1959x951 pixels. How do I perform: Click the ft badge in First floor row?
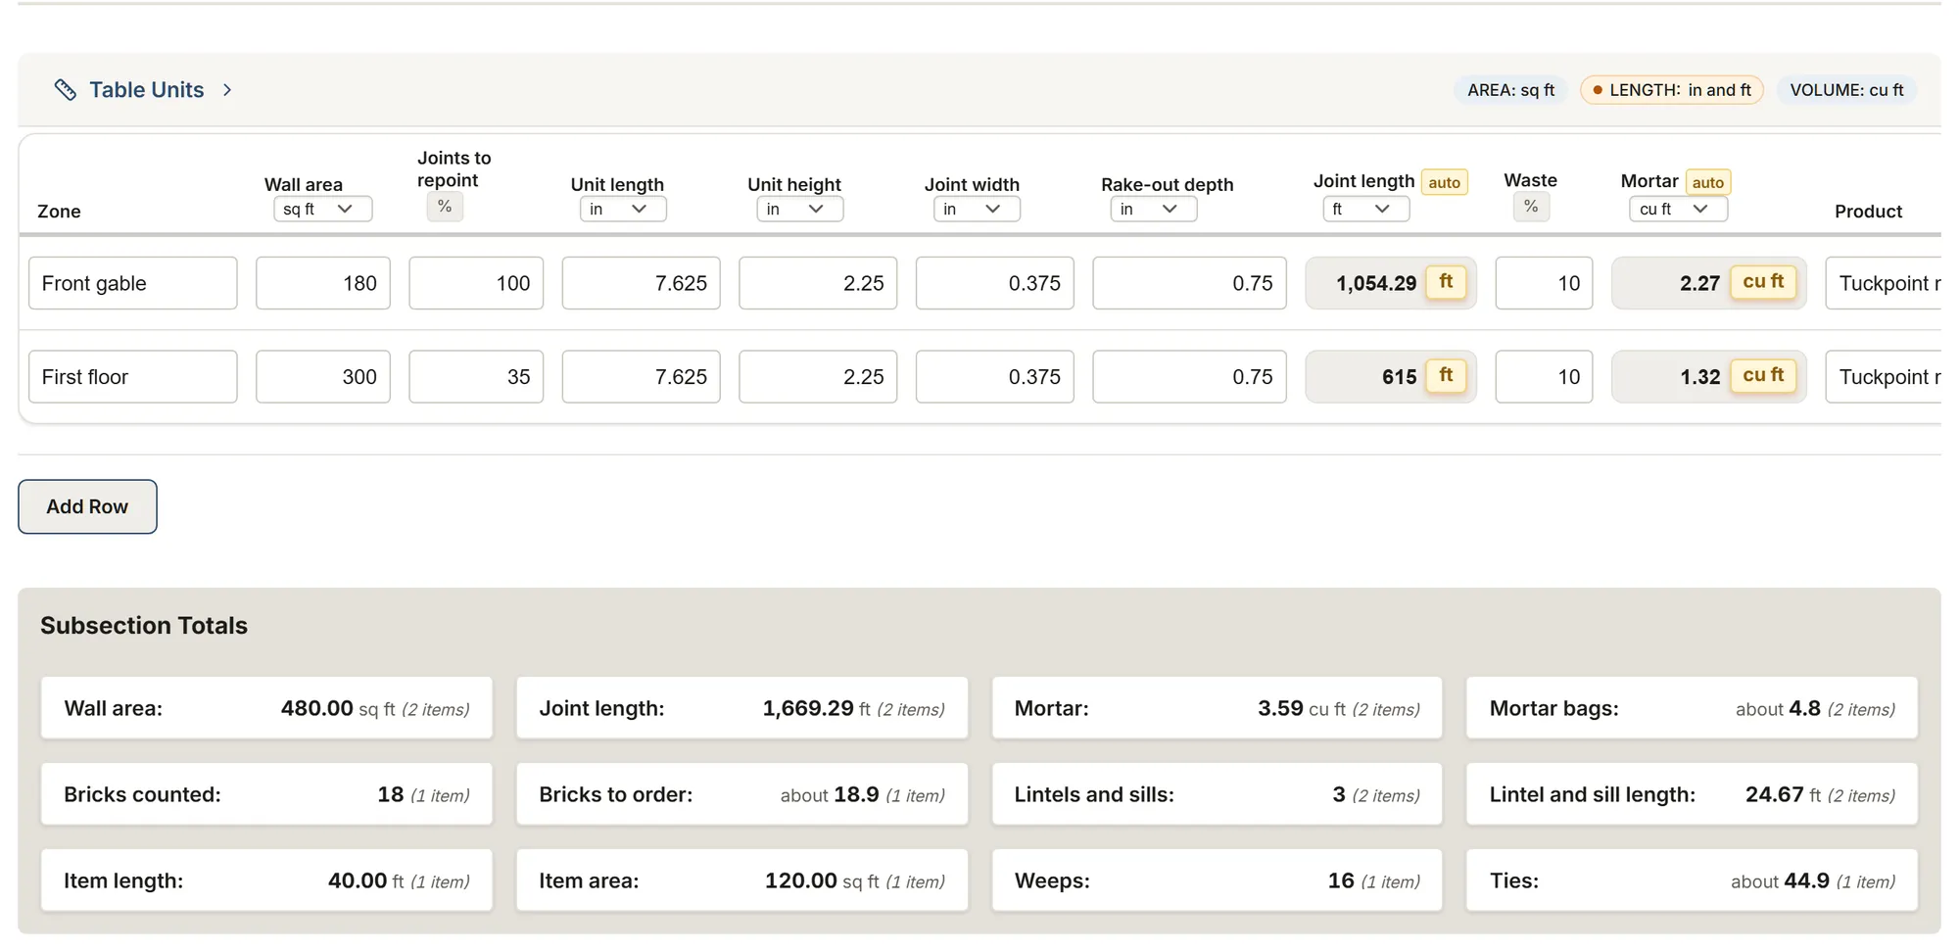pyautogui.click(x=1446, y=376)
